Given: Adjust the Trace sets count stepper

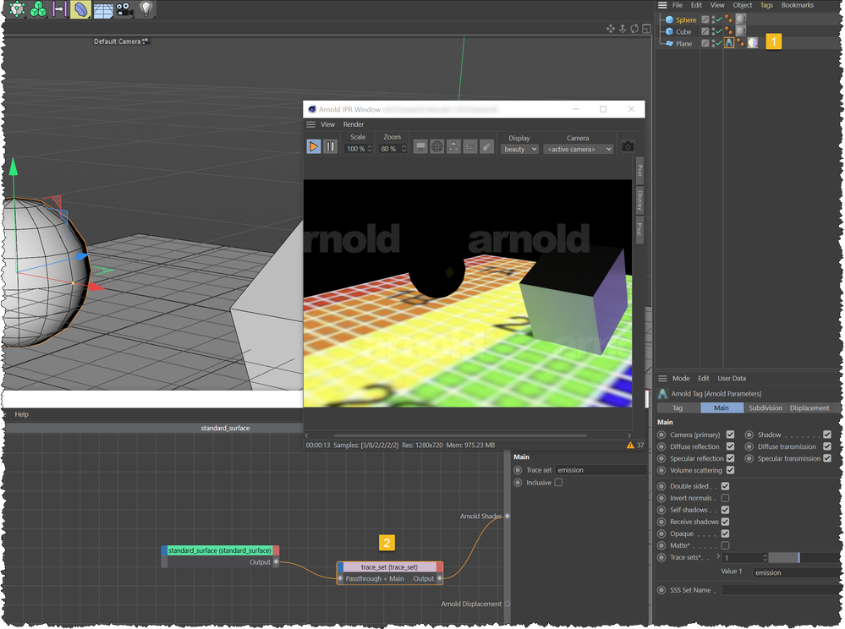Looking at the screenshot, I should click(x=765, y=557).
